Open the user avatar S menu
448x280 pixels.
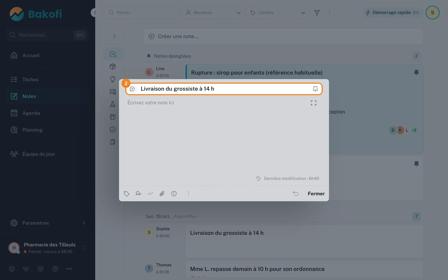click(432, 13)
